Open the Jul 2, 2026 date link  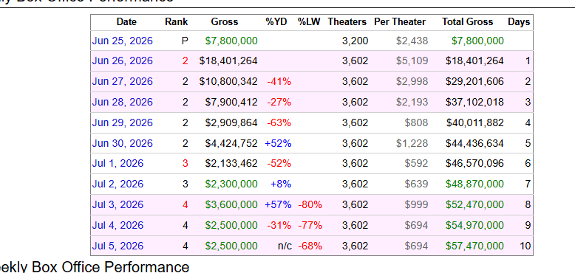118,184
